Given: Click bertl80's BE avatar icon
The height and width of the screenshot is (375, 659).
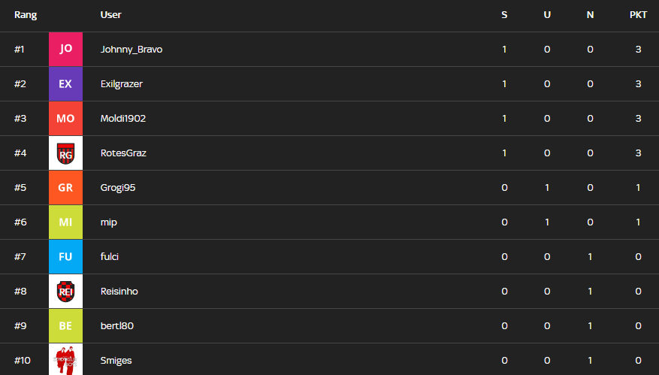Looking at the screenshot, I should tap(65, 326).
